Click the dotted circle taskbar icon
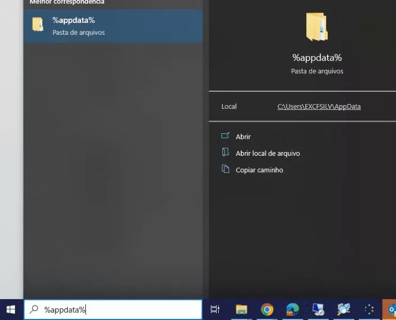This screenshot has height=320, width=396. [368, 309]
